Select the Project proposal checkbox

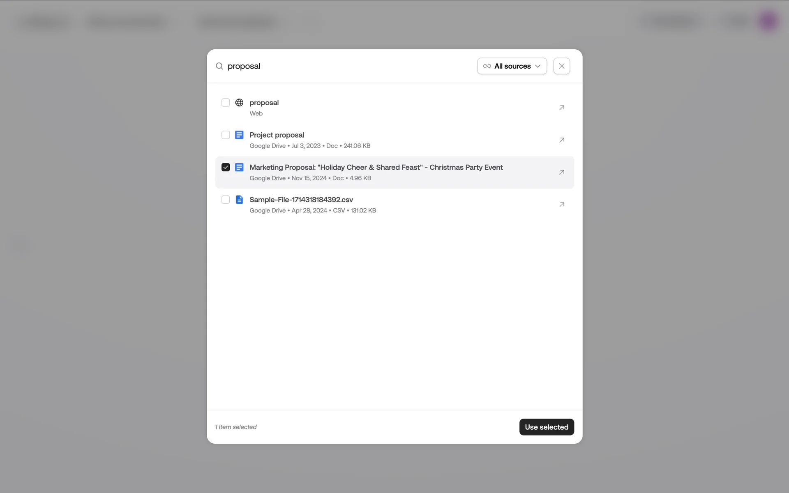[226, 135]
